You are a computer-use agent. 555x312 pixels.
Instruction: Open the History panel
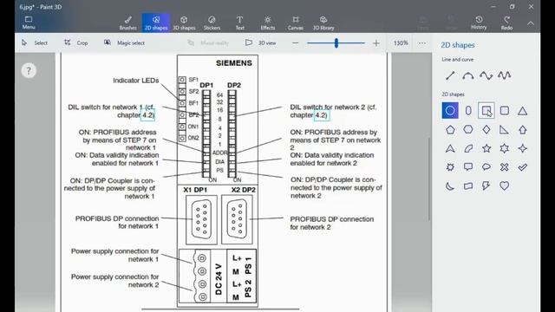[479, 23]
